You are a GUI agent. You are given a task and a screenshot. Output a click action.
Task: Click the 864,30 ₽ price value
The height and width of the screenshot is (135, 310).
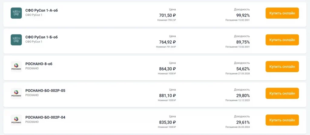tap(167, 69)
